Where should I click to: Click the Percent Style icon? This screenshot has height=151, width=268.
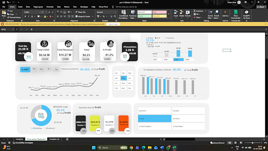pos(104,17)
